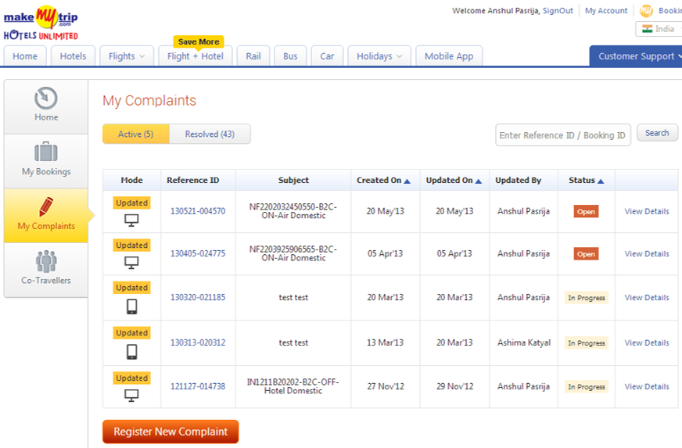Open the Customer Support dropdown

pyautogui.click(x=636, y=56)
